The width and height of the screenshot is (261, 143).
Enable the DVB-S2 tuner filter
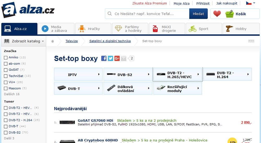pos(6,133)
